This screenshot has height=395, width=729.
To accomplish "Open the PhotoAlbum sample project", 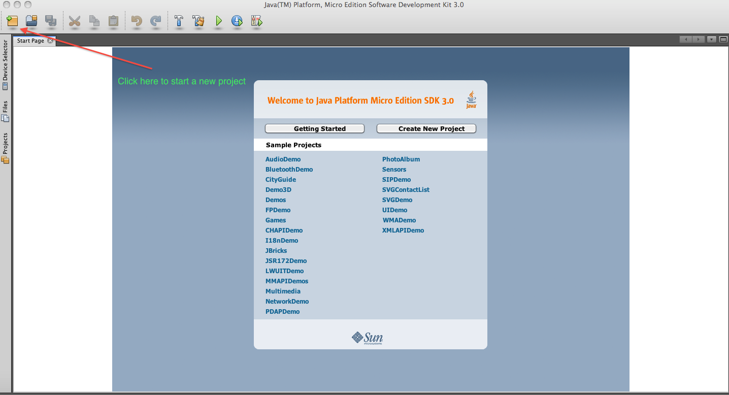I will (401, 159).
